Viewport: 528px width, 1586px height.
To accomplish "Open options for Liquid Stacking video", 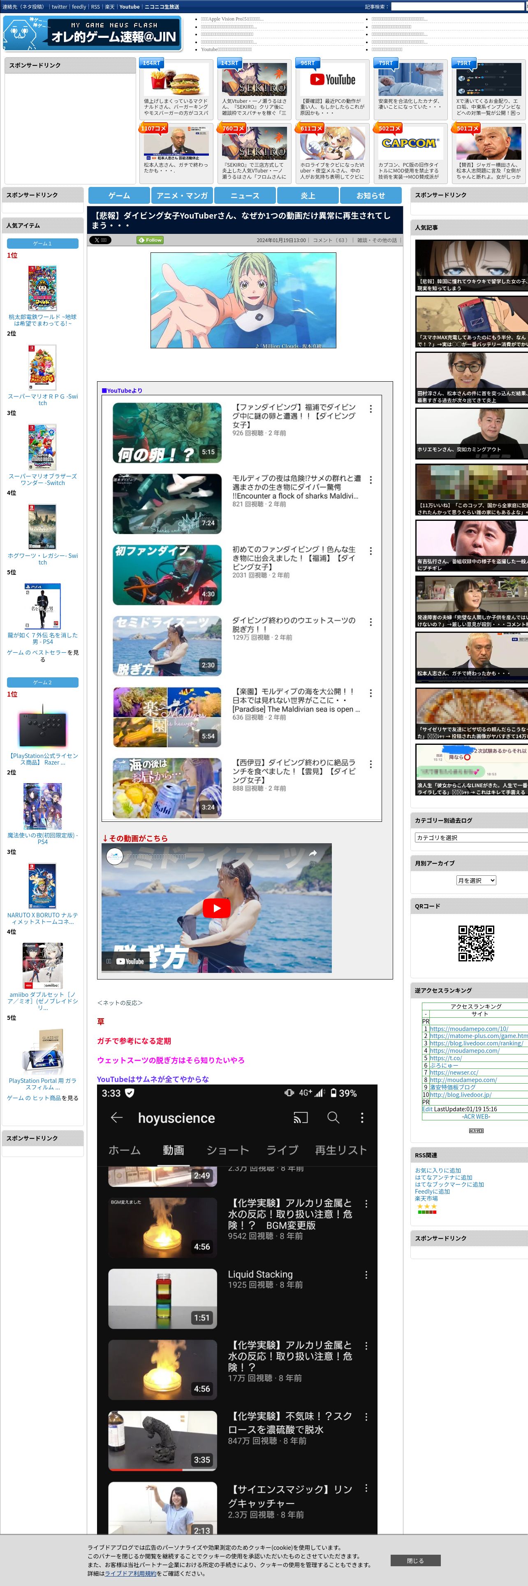I will (x=366, y=1274).
